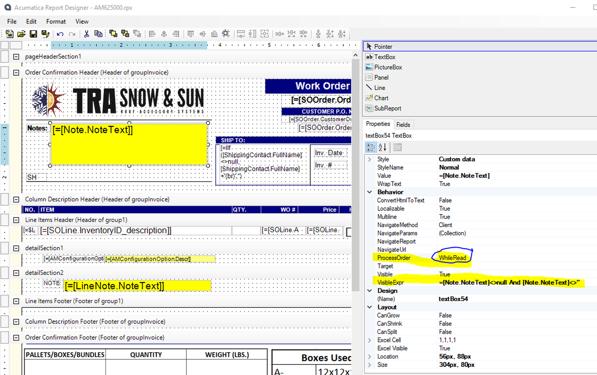
Task: Open the Format menu
Action: [56, 22]
